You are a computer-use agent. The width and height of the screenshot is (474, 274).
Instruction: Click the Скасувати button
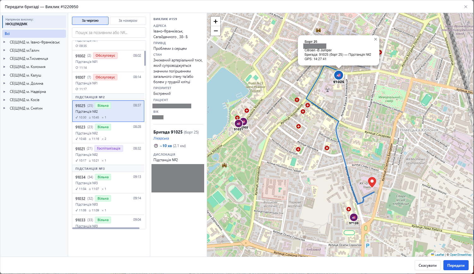(428, 265)
